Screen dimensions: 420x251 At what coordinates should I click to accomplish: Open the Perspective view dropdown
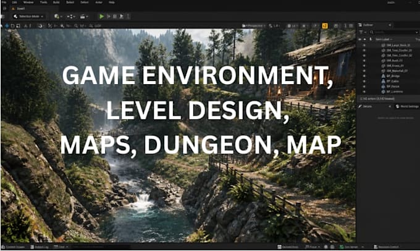pyautogui.click(x=254, y=26)
